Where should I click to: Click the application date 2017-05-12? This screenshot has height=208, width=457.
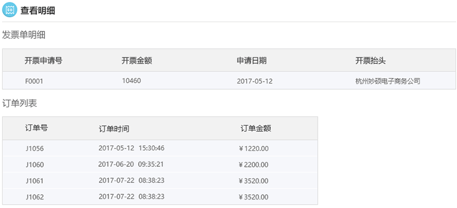click(x=255, y=81)
